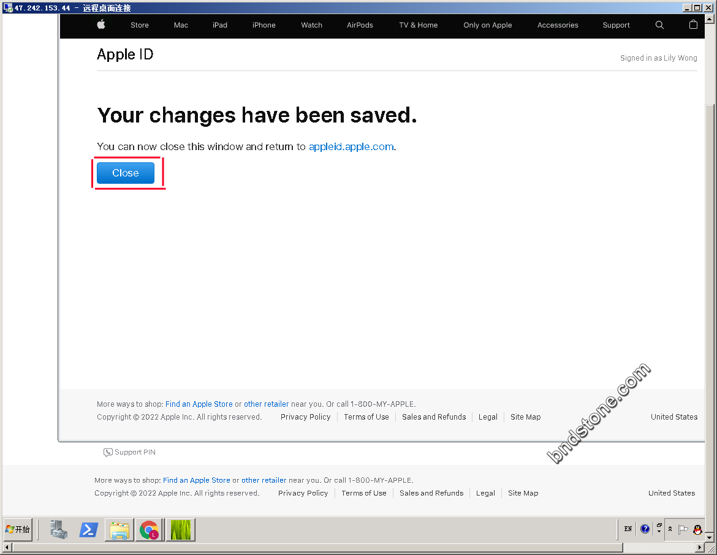Open Terms of Use in upper footer
Viewport: 717px width, 555px height.
click(366, 417)
